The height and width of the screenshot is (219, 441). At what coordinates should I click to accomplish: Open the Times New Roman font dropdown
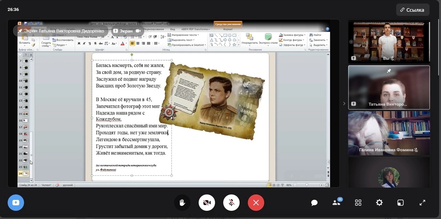point(98,37)
